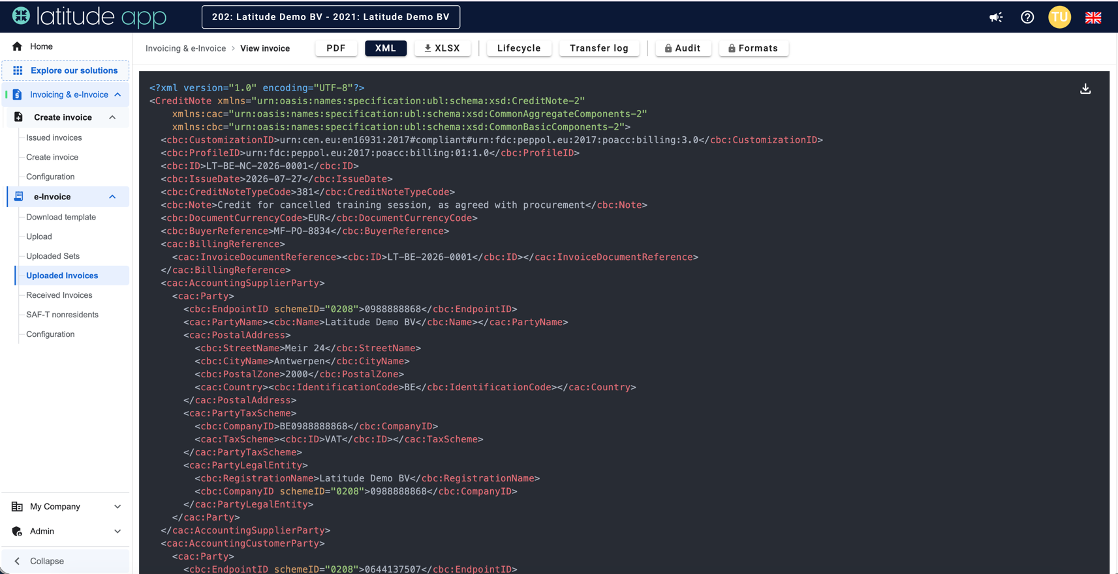Viewport: 1118px width, 574px height.
Task: Click the referenced invoice ID LT-BE-2026-0001
Action: (429, 257)
